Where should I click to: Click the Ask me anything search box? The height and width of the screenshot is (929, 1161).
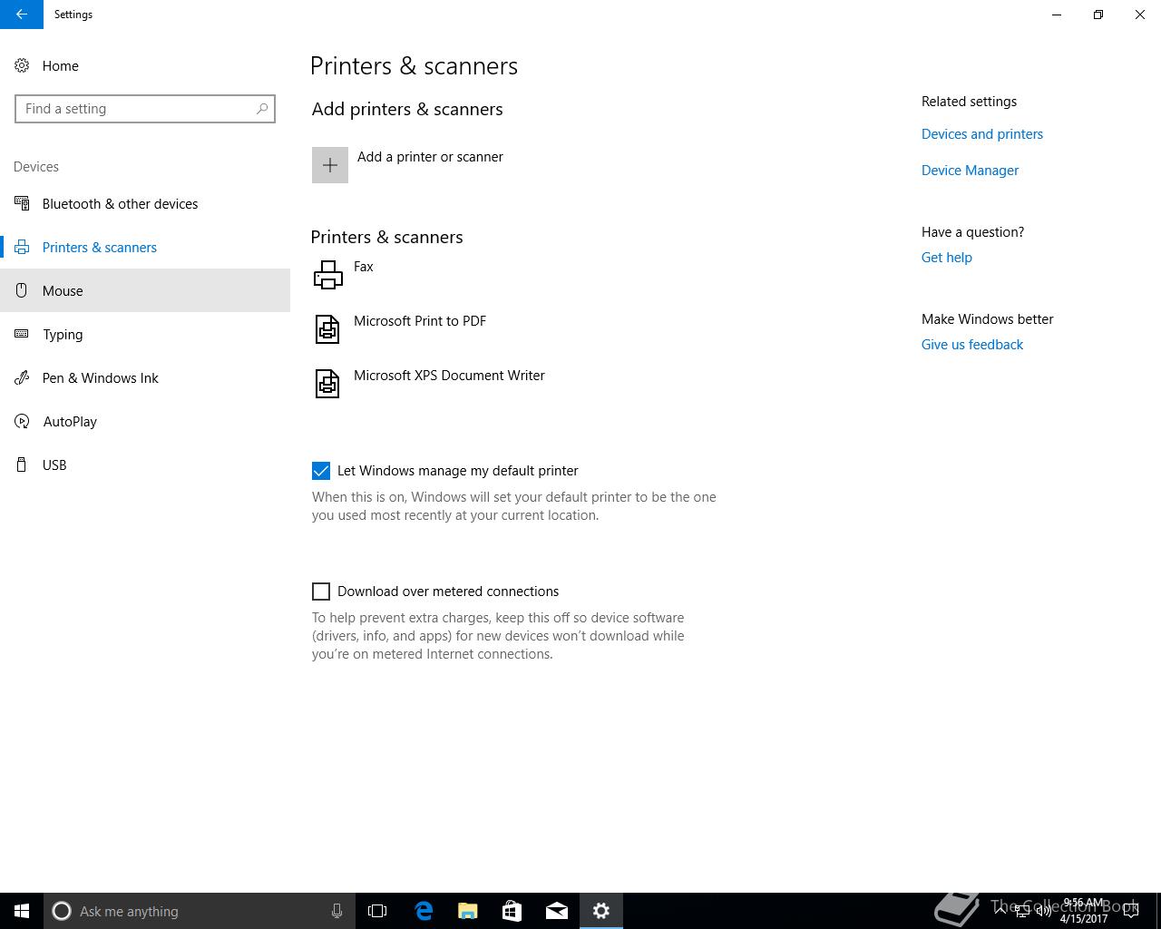199,911
